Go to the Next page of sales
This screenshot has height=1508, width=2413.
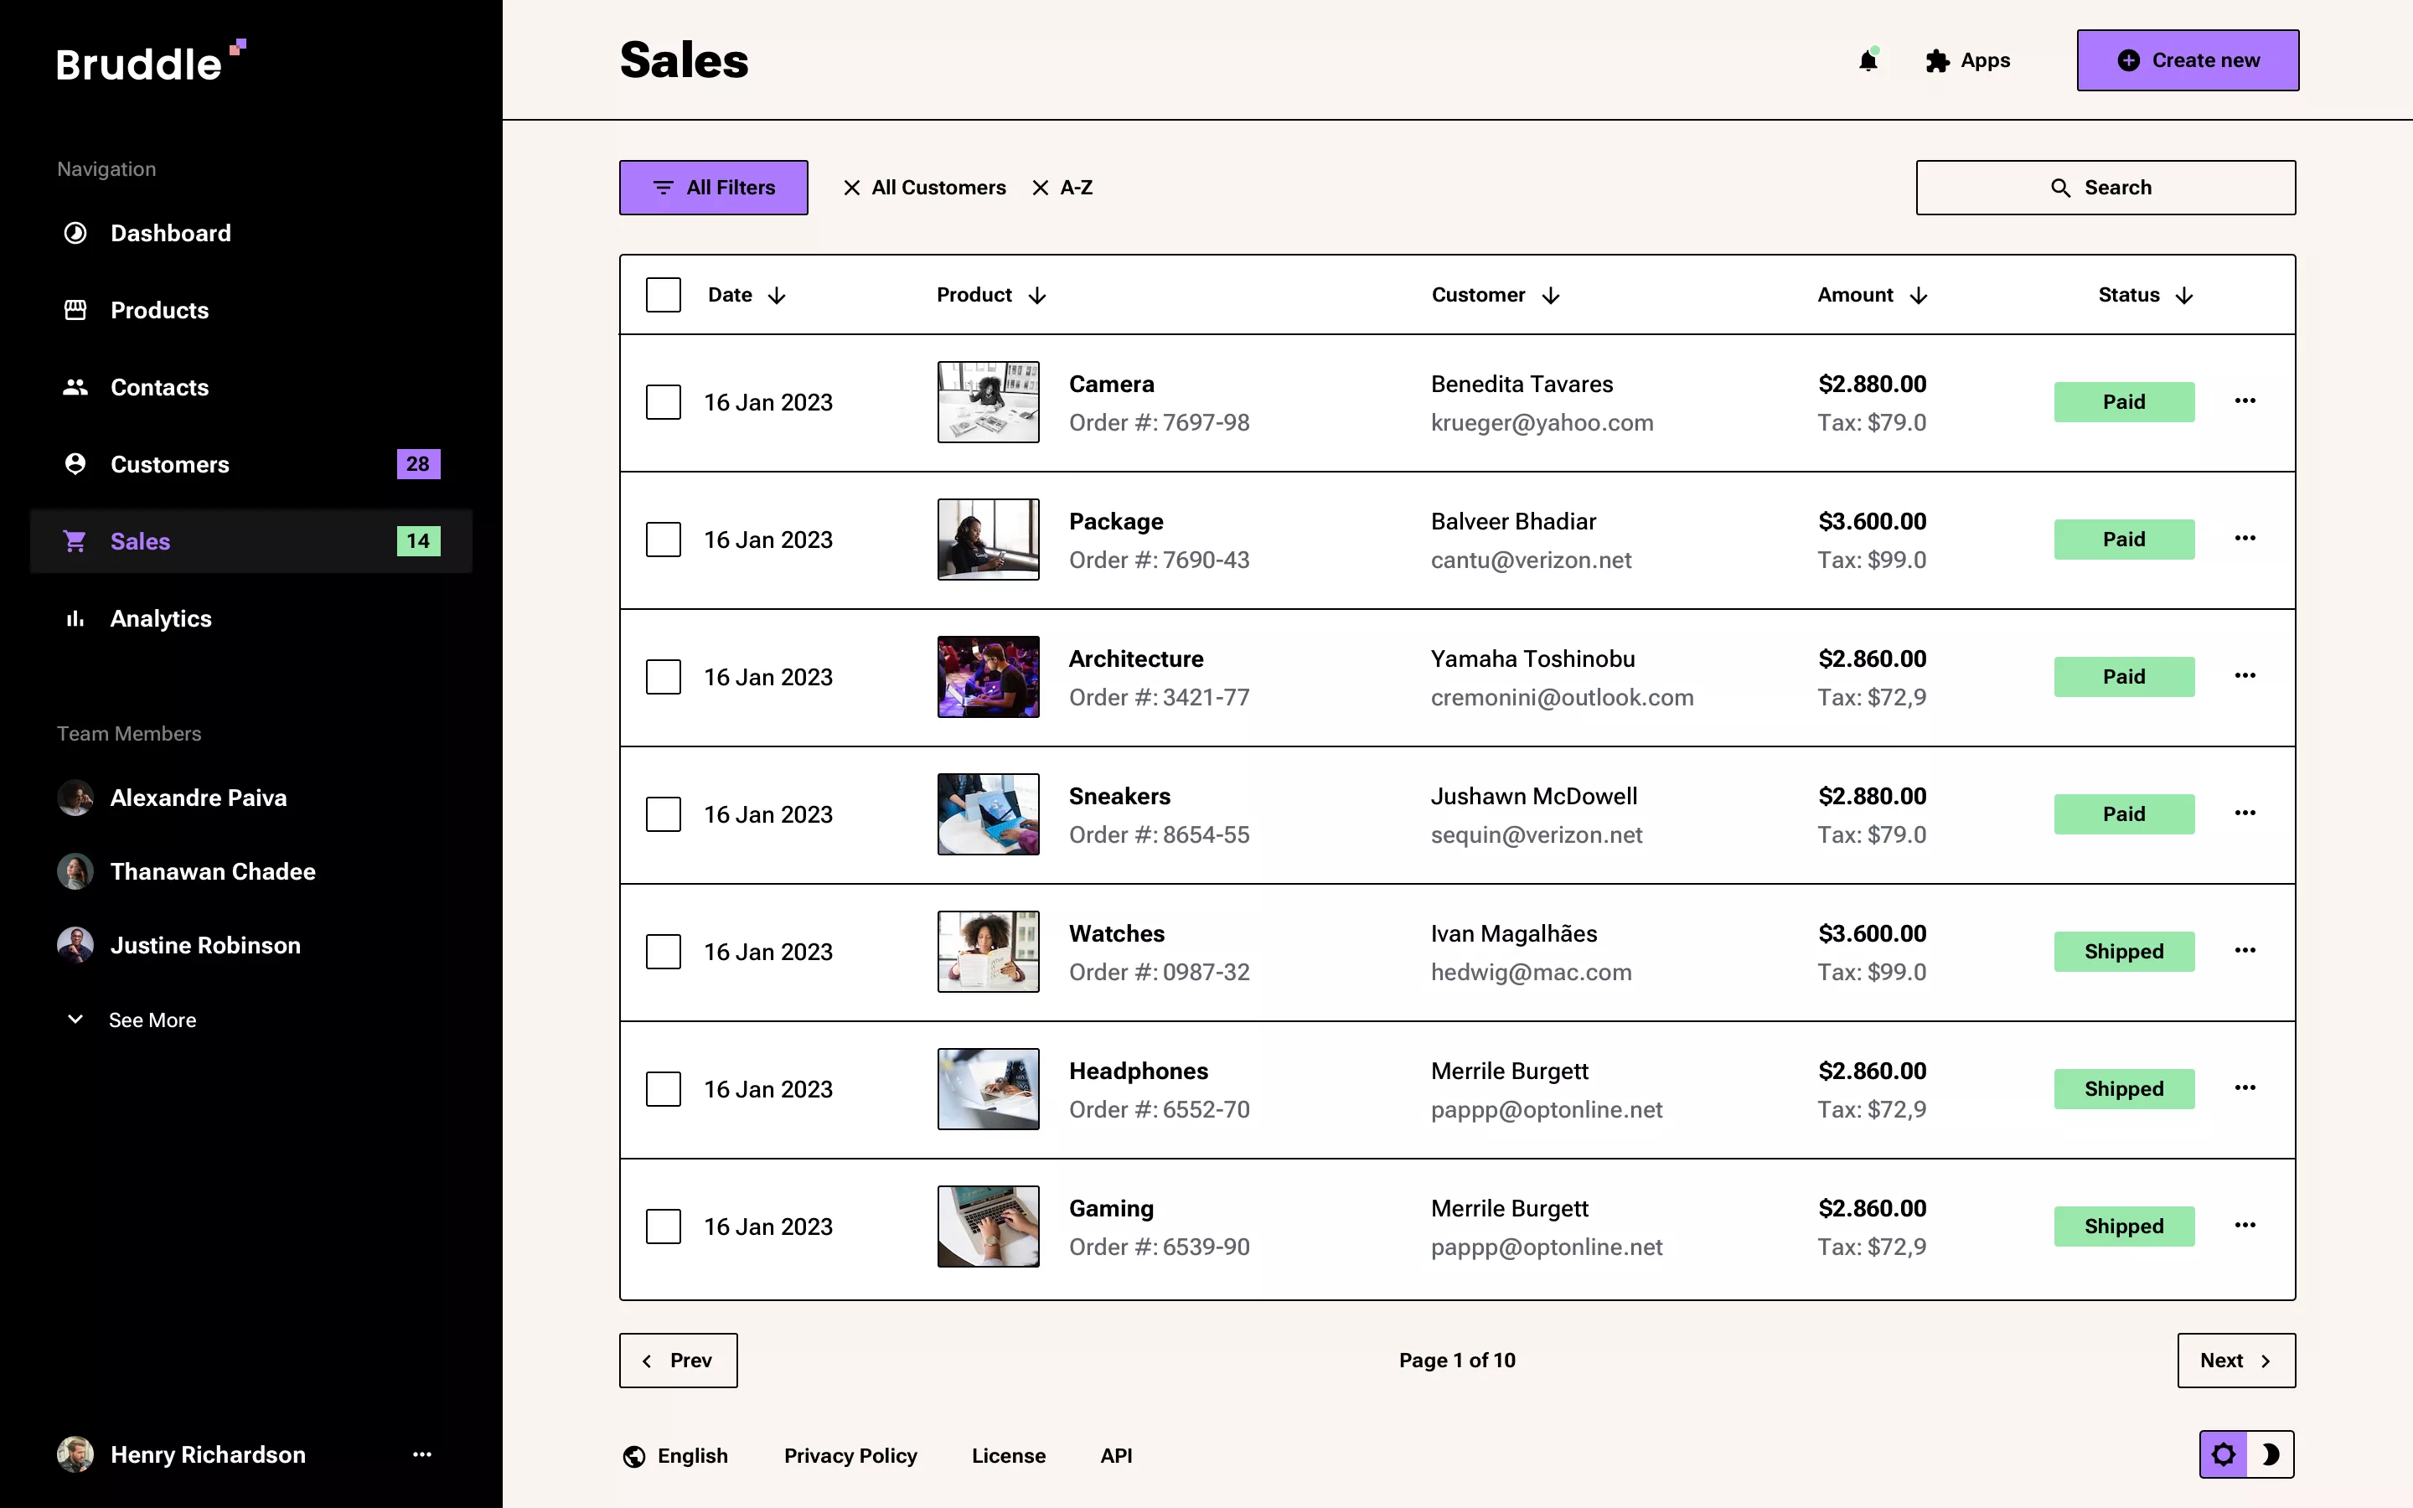pos(2235,1361)
